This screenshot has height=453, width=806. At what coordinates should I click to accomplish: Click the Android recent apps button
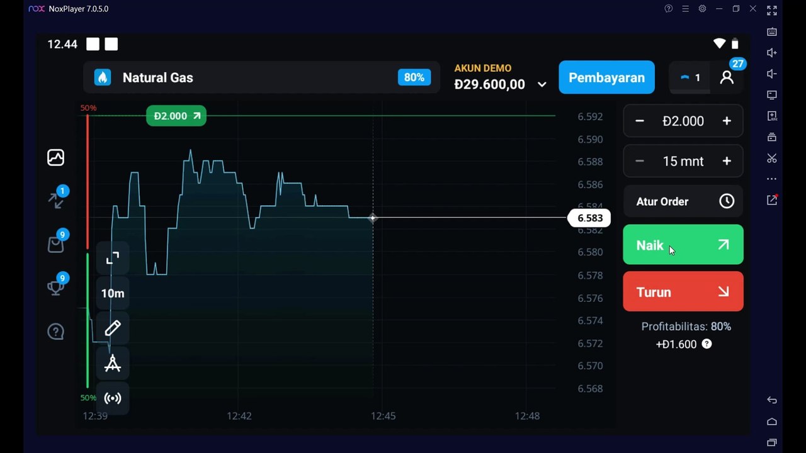tap(771, 442)
